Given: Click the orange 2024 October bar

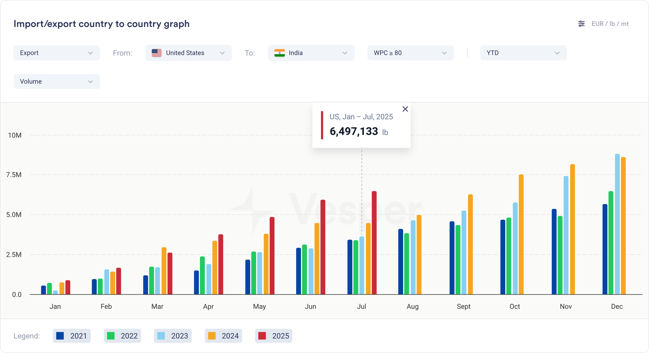Looking at the screenshot, I should (521, 234).
